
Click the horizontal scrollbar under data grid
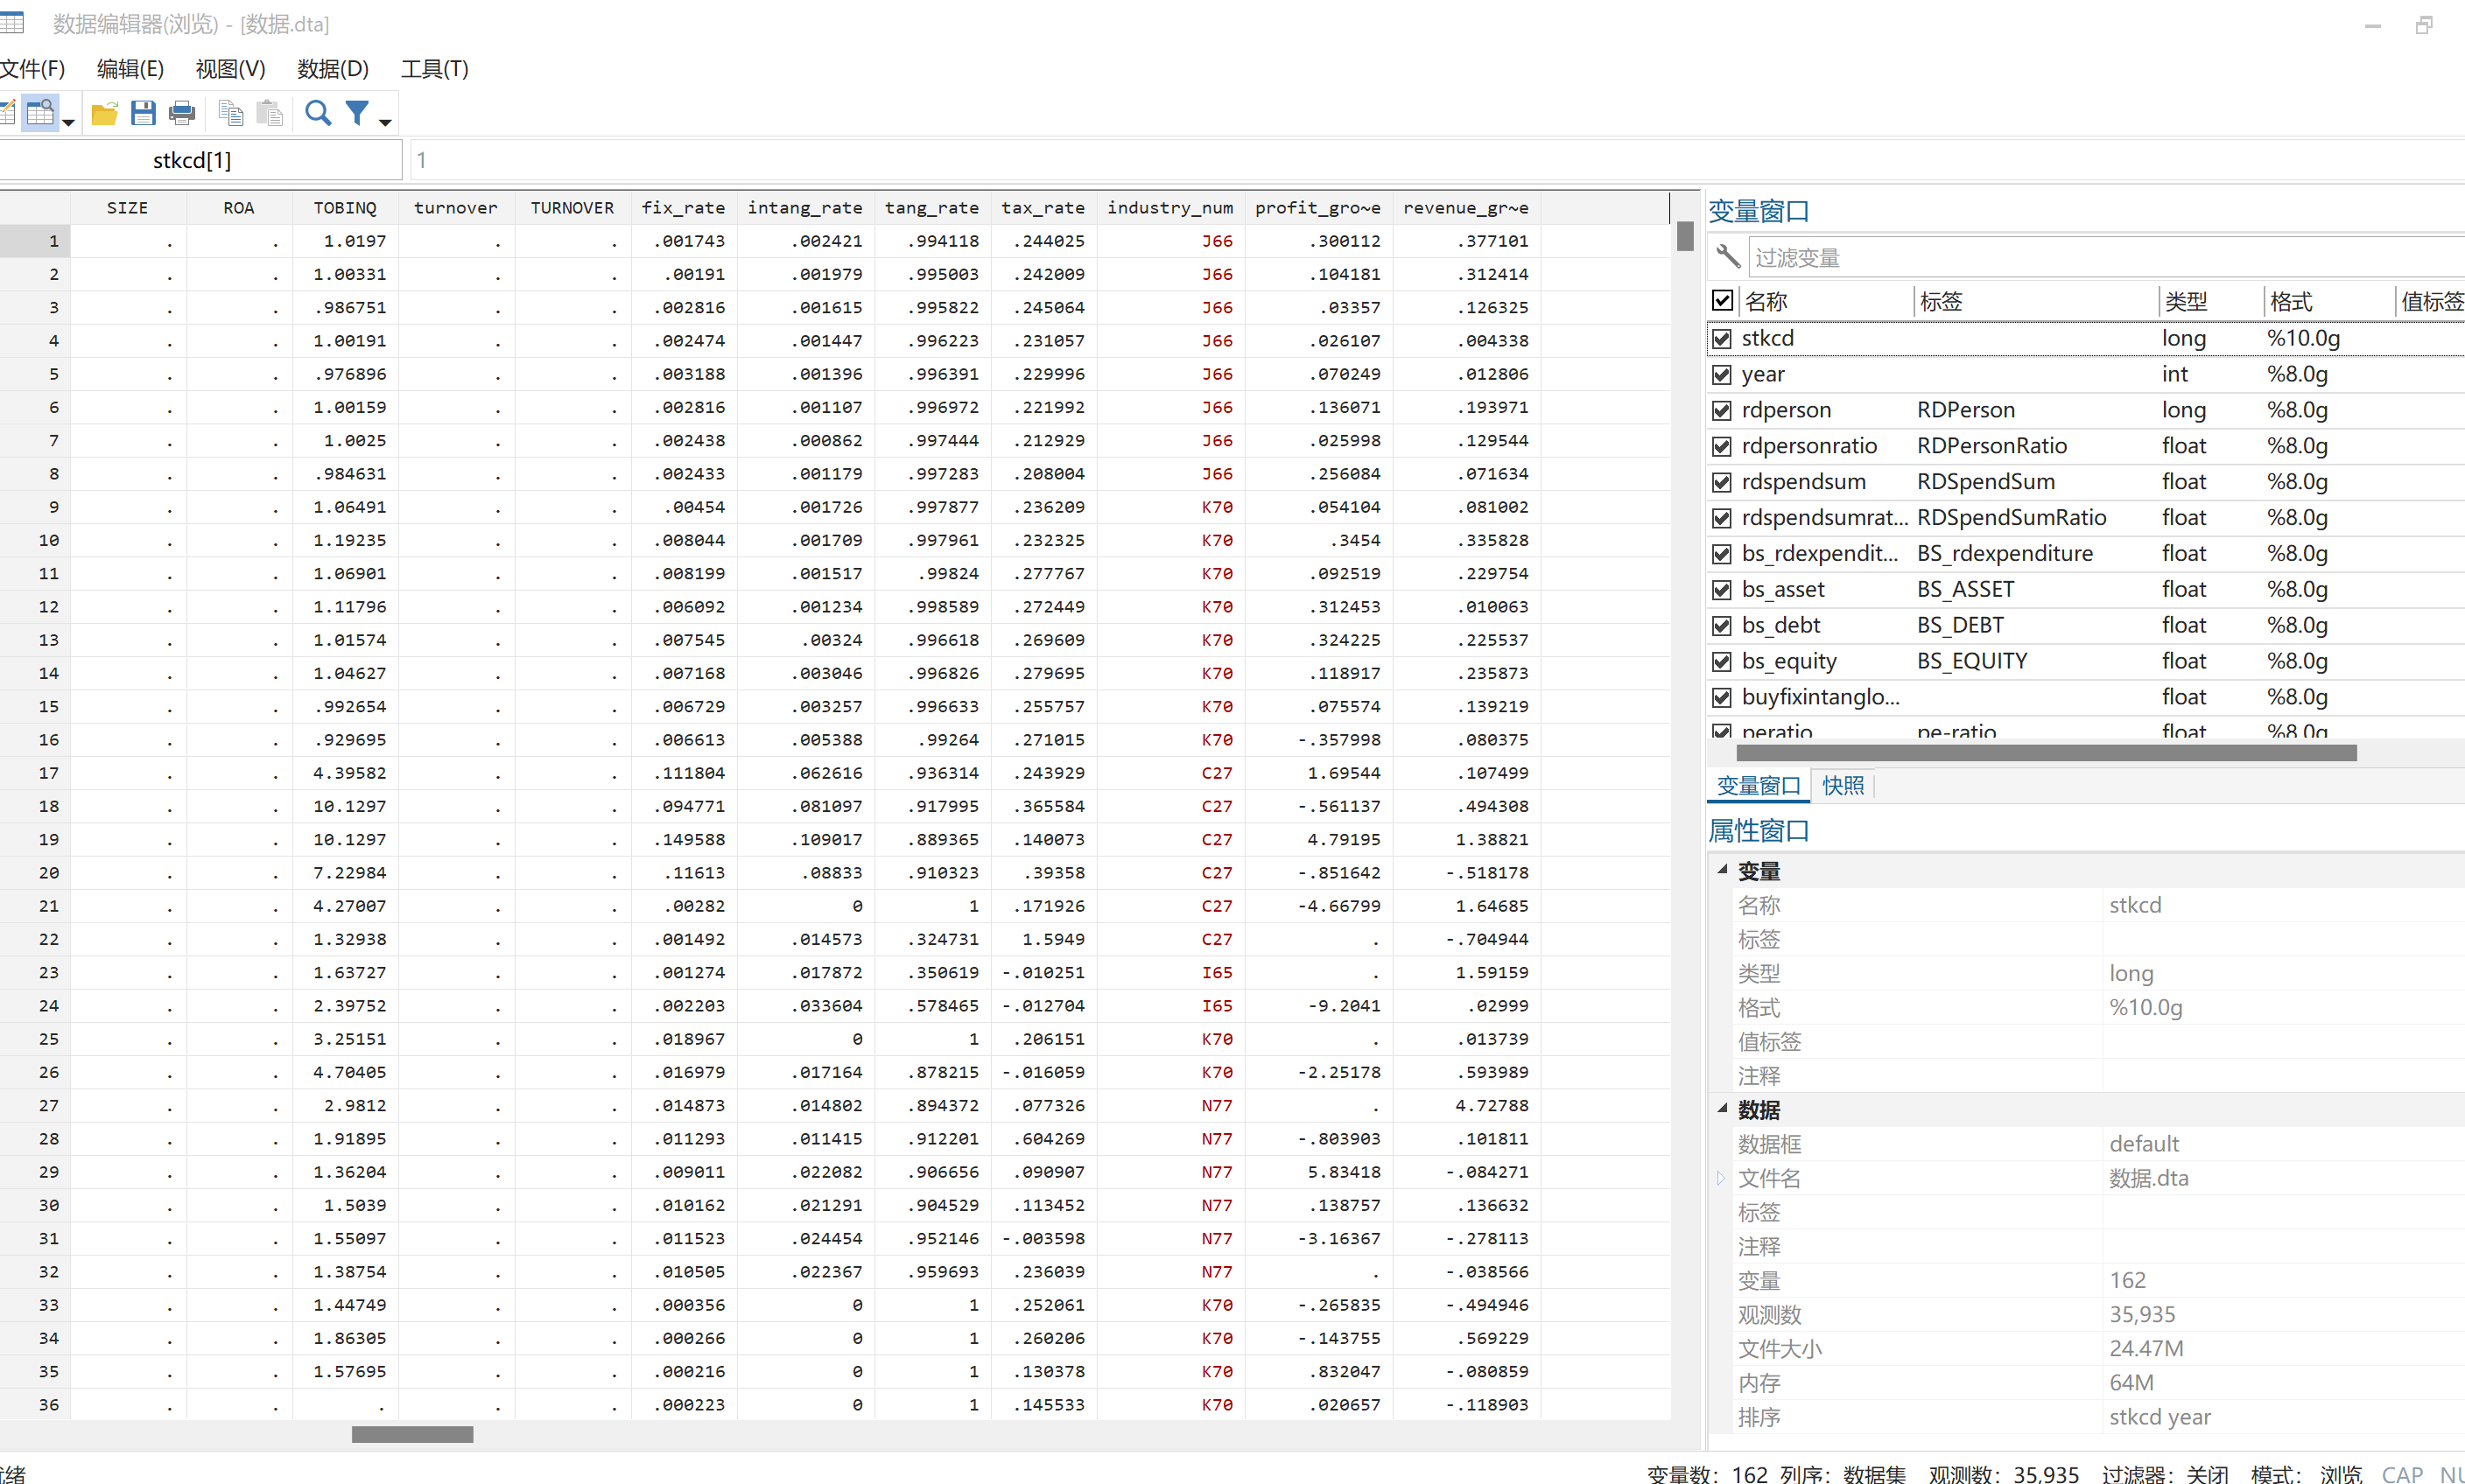(x=412, y=1435)
